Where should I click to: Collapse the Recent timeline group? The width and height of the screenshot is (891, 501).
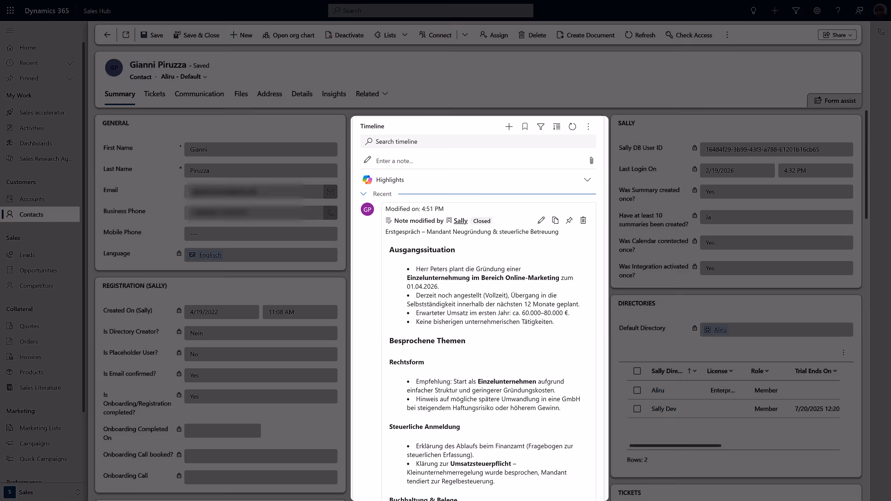coord(363,194)
